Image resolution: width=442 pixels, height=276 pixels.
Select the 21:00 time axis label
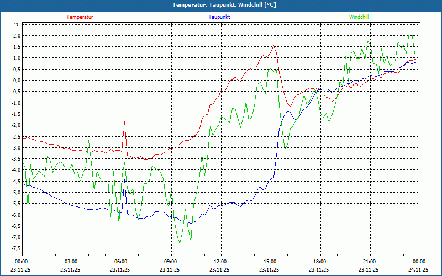(x=370, y=262)
